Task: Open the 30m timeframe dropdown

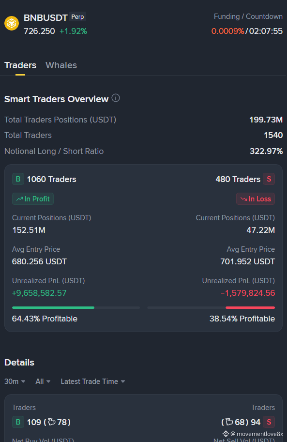Action: pos(15,381)
